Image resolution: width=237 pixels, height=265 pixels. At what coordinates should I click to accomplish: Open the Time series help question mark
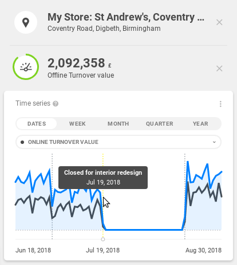(x=56, y=104)
